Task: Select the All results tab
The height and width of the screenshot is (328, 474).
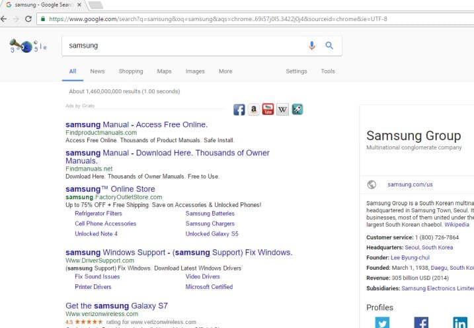Action: (x=73, y=71)
